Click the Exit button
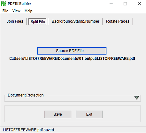The height and width of the screenshot is (133, 146). click(89, 114)
